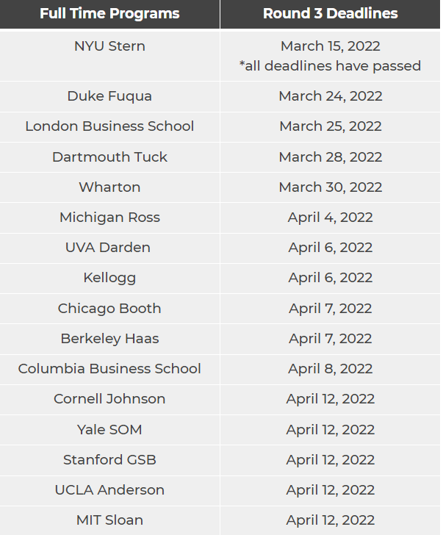Screen dimensions: 443x535
Task: Click the Full Time Programs column header
Action: click(x=109, y=14)
